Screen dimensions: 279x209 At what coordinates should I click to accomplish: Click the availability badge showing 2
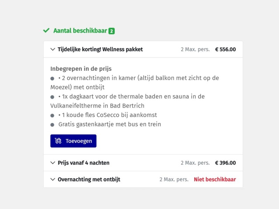point(112,31)
